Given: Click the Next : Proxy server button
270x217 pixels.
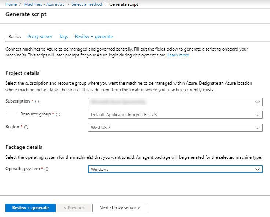Looking at the screenshot, I should point(119,208).
